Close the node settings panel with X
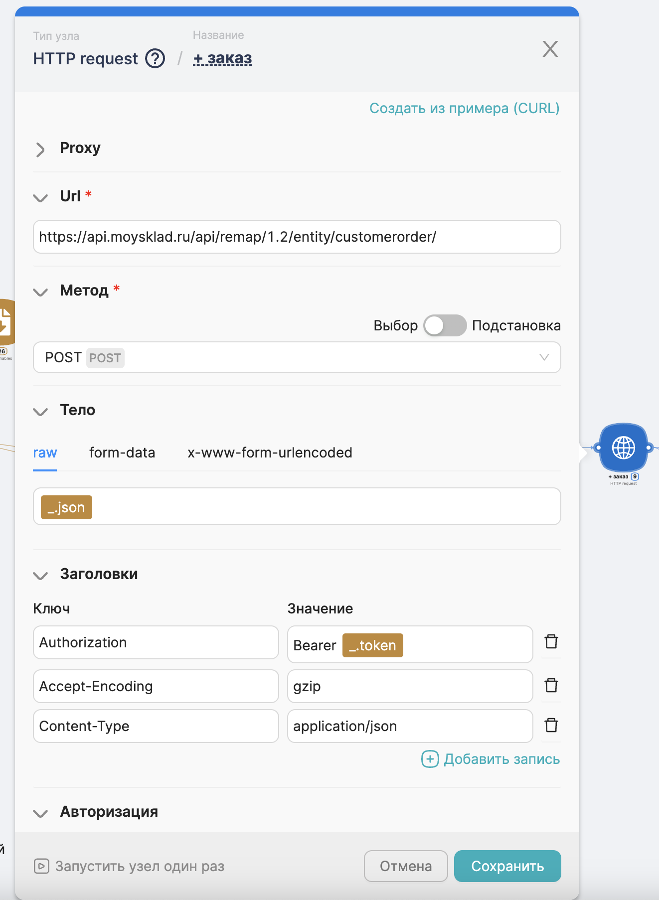Viewport: 659px width, 900px height. 550,49
